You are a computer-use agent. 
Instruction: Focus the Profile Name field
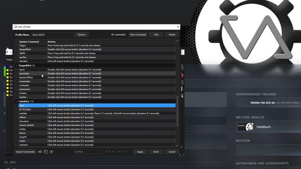[52, 35]
